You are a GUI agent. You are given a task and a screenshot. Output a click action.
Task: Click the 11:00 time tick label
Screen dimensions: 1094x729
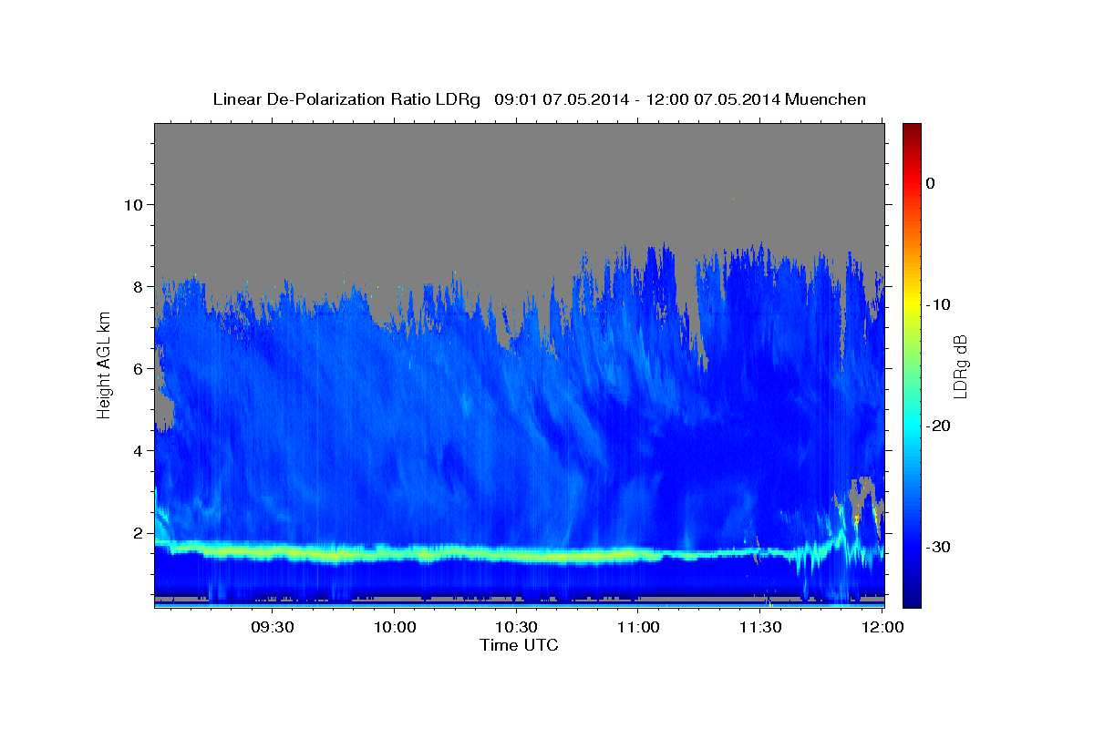(638, 628)
